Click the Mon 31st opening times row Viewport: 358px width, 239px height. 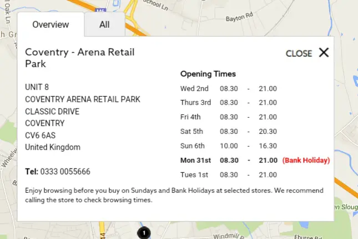coord(255,160)
